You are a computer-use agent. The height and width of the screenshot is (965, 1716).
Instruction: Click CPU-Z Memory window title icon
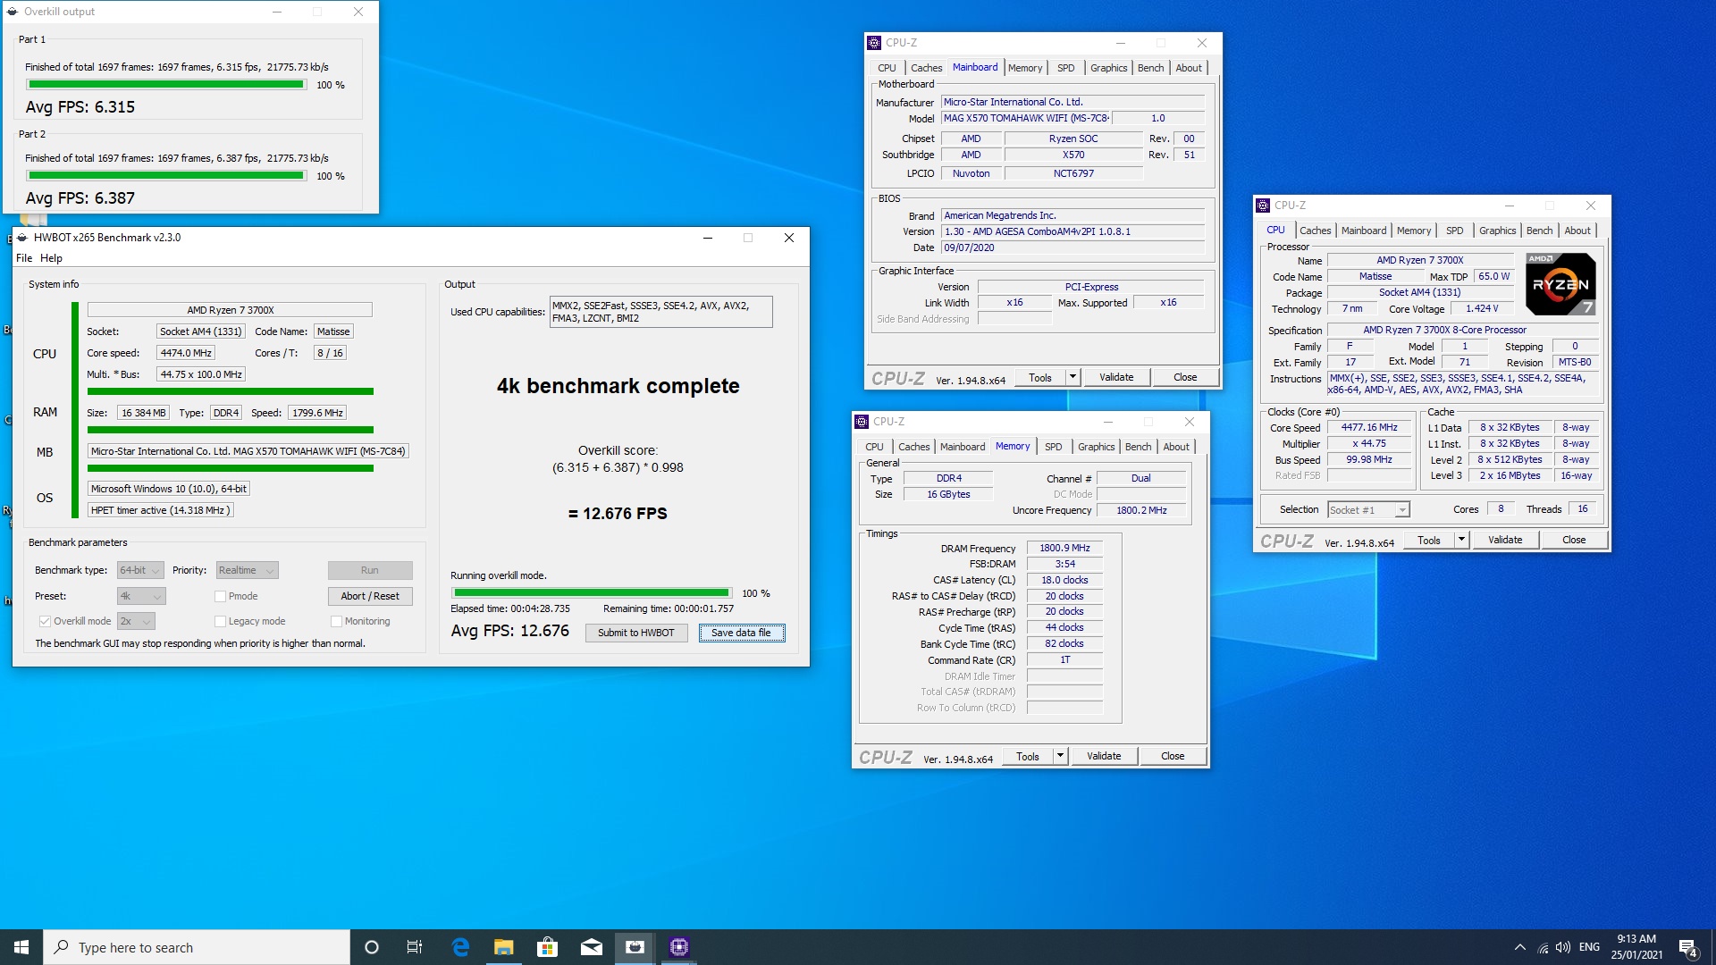coord(862,422)
